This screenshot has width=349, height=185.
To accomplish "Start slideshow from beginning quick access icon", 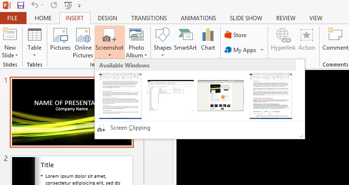I will tap(68, 5).
